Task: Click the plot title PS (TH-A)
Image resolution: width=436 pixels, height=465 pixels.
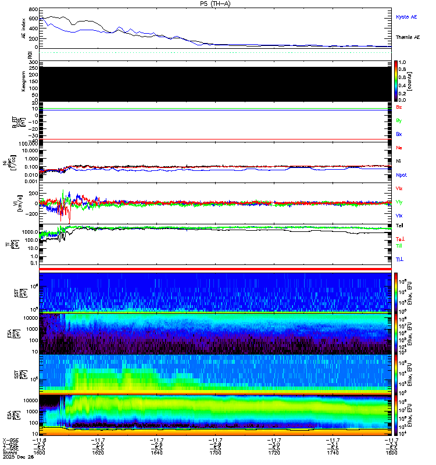Action: 215,3
